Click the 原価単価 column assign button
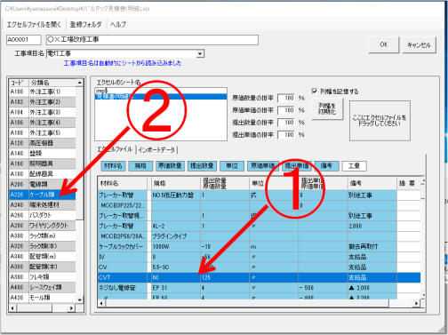Image resolution: width=448 pixels, height=335 pixels. click(263, 166)
